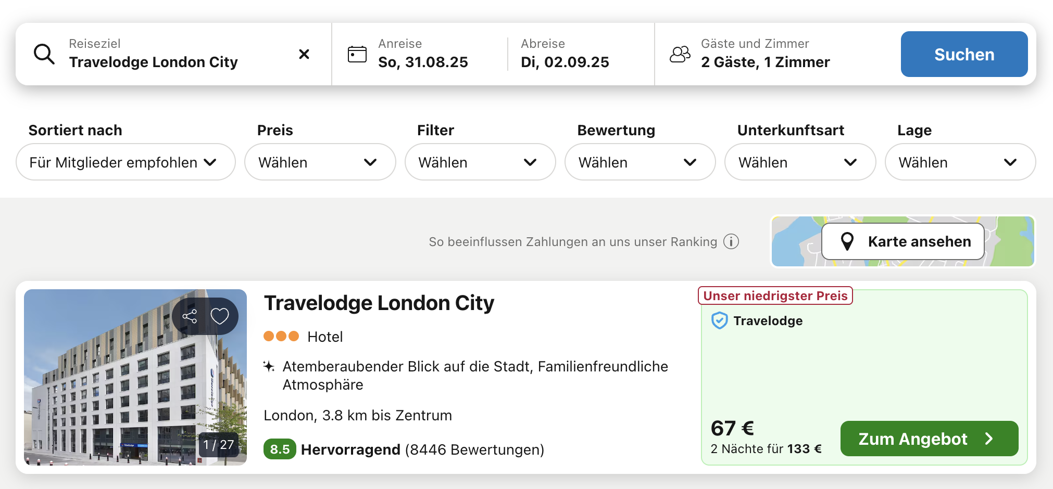The image size is (1053, 489).
Task: Click 2 Nächte für 133 € text
Action: pyautogui.click(x=766, y=448)
